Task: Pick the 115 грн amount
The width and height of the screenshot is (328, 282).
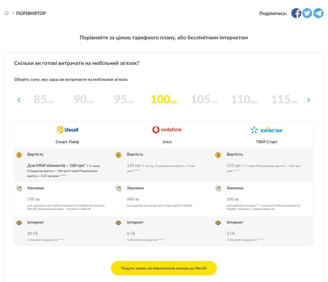Action: coord(284,100)
